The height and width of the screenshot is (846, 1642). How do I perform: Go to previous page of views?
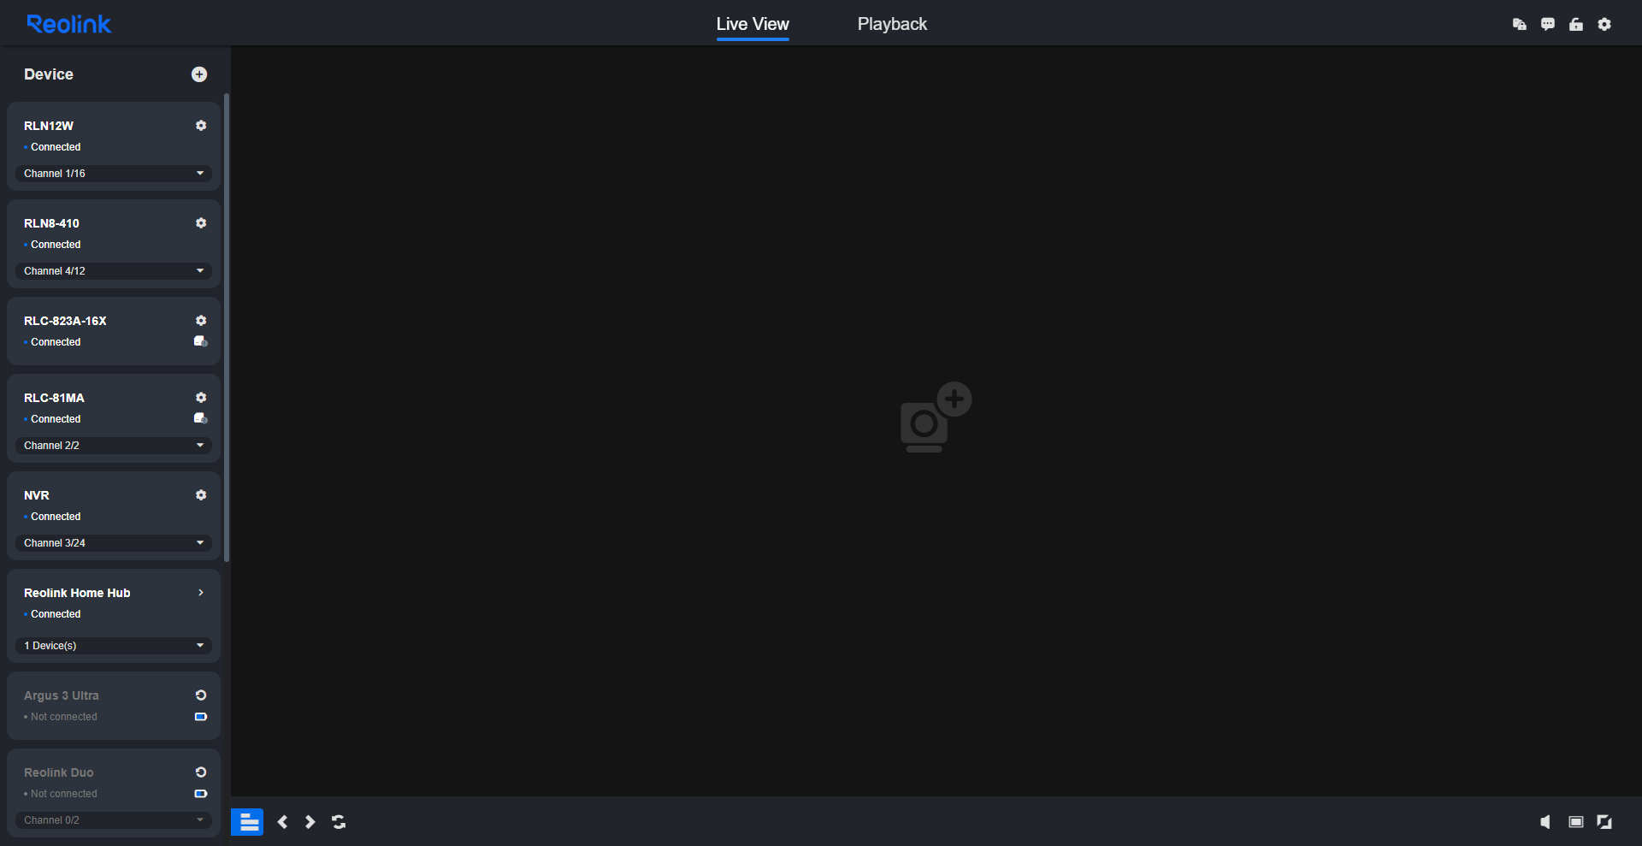coord(282,822)
